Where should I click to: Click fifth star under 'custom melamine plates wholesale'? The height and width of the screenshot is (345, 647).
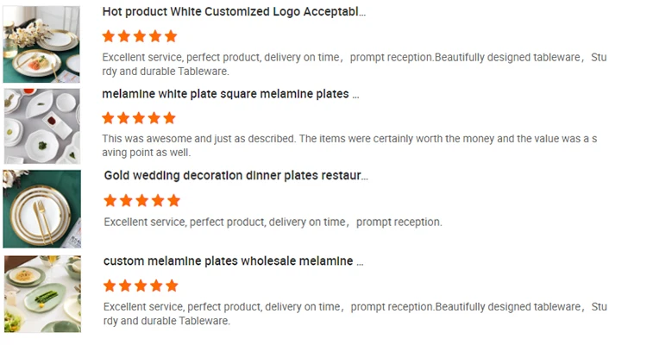172,285
